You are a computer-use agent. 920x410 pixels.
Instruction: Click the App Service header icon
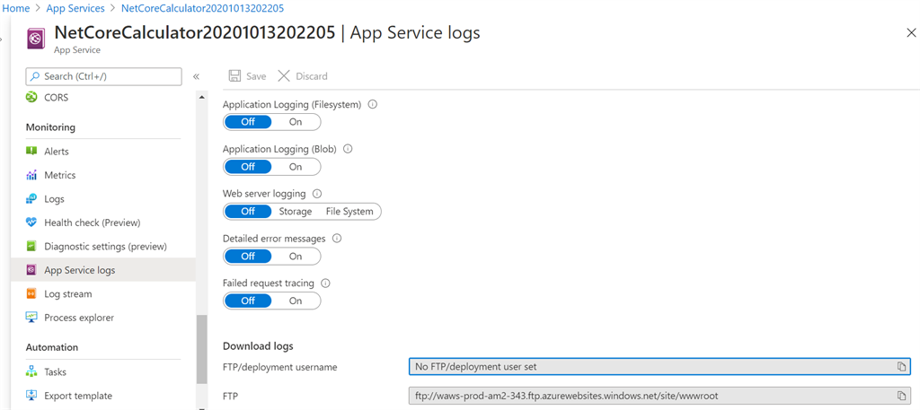coord(36,39)
